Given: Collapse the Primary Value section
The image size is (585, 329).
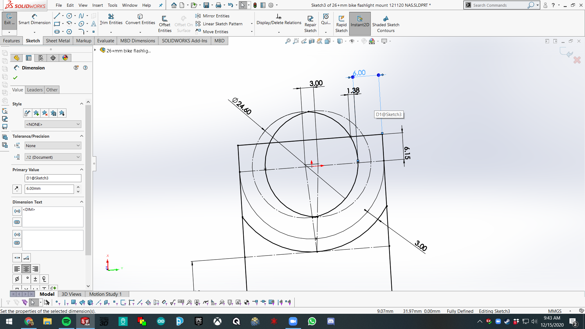Looking at the screenshot, I should coord(81,170).
